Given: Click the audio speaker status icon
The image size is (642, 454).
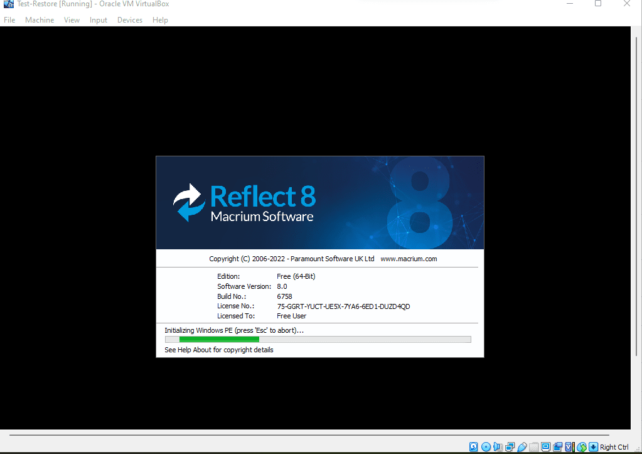Looking at the screenshot, I should pos(498,446).
